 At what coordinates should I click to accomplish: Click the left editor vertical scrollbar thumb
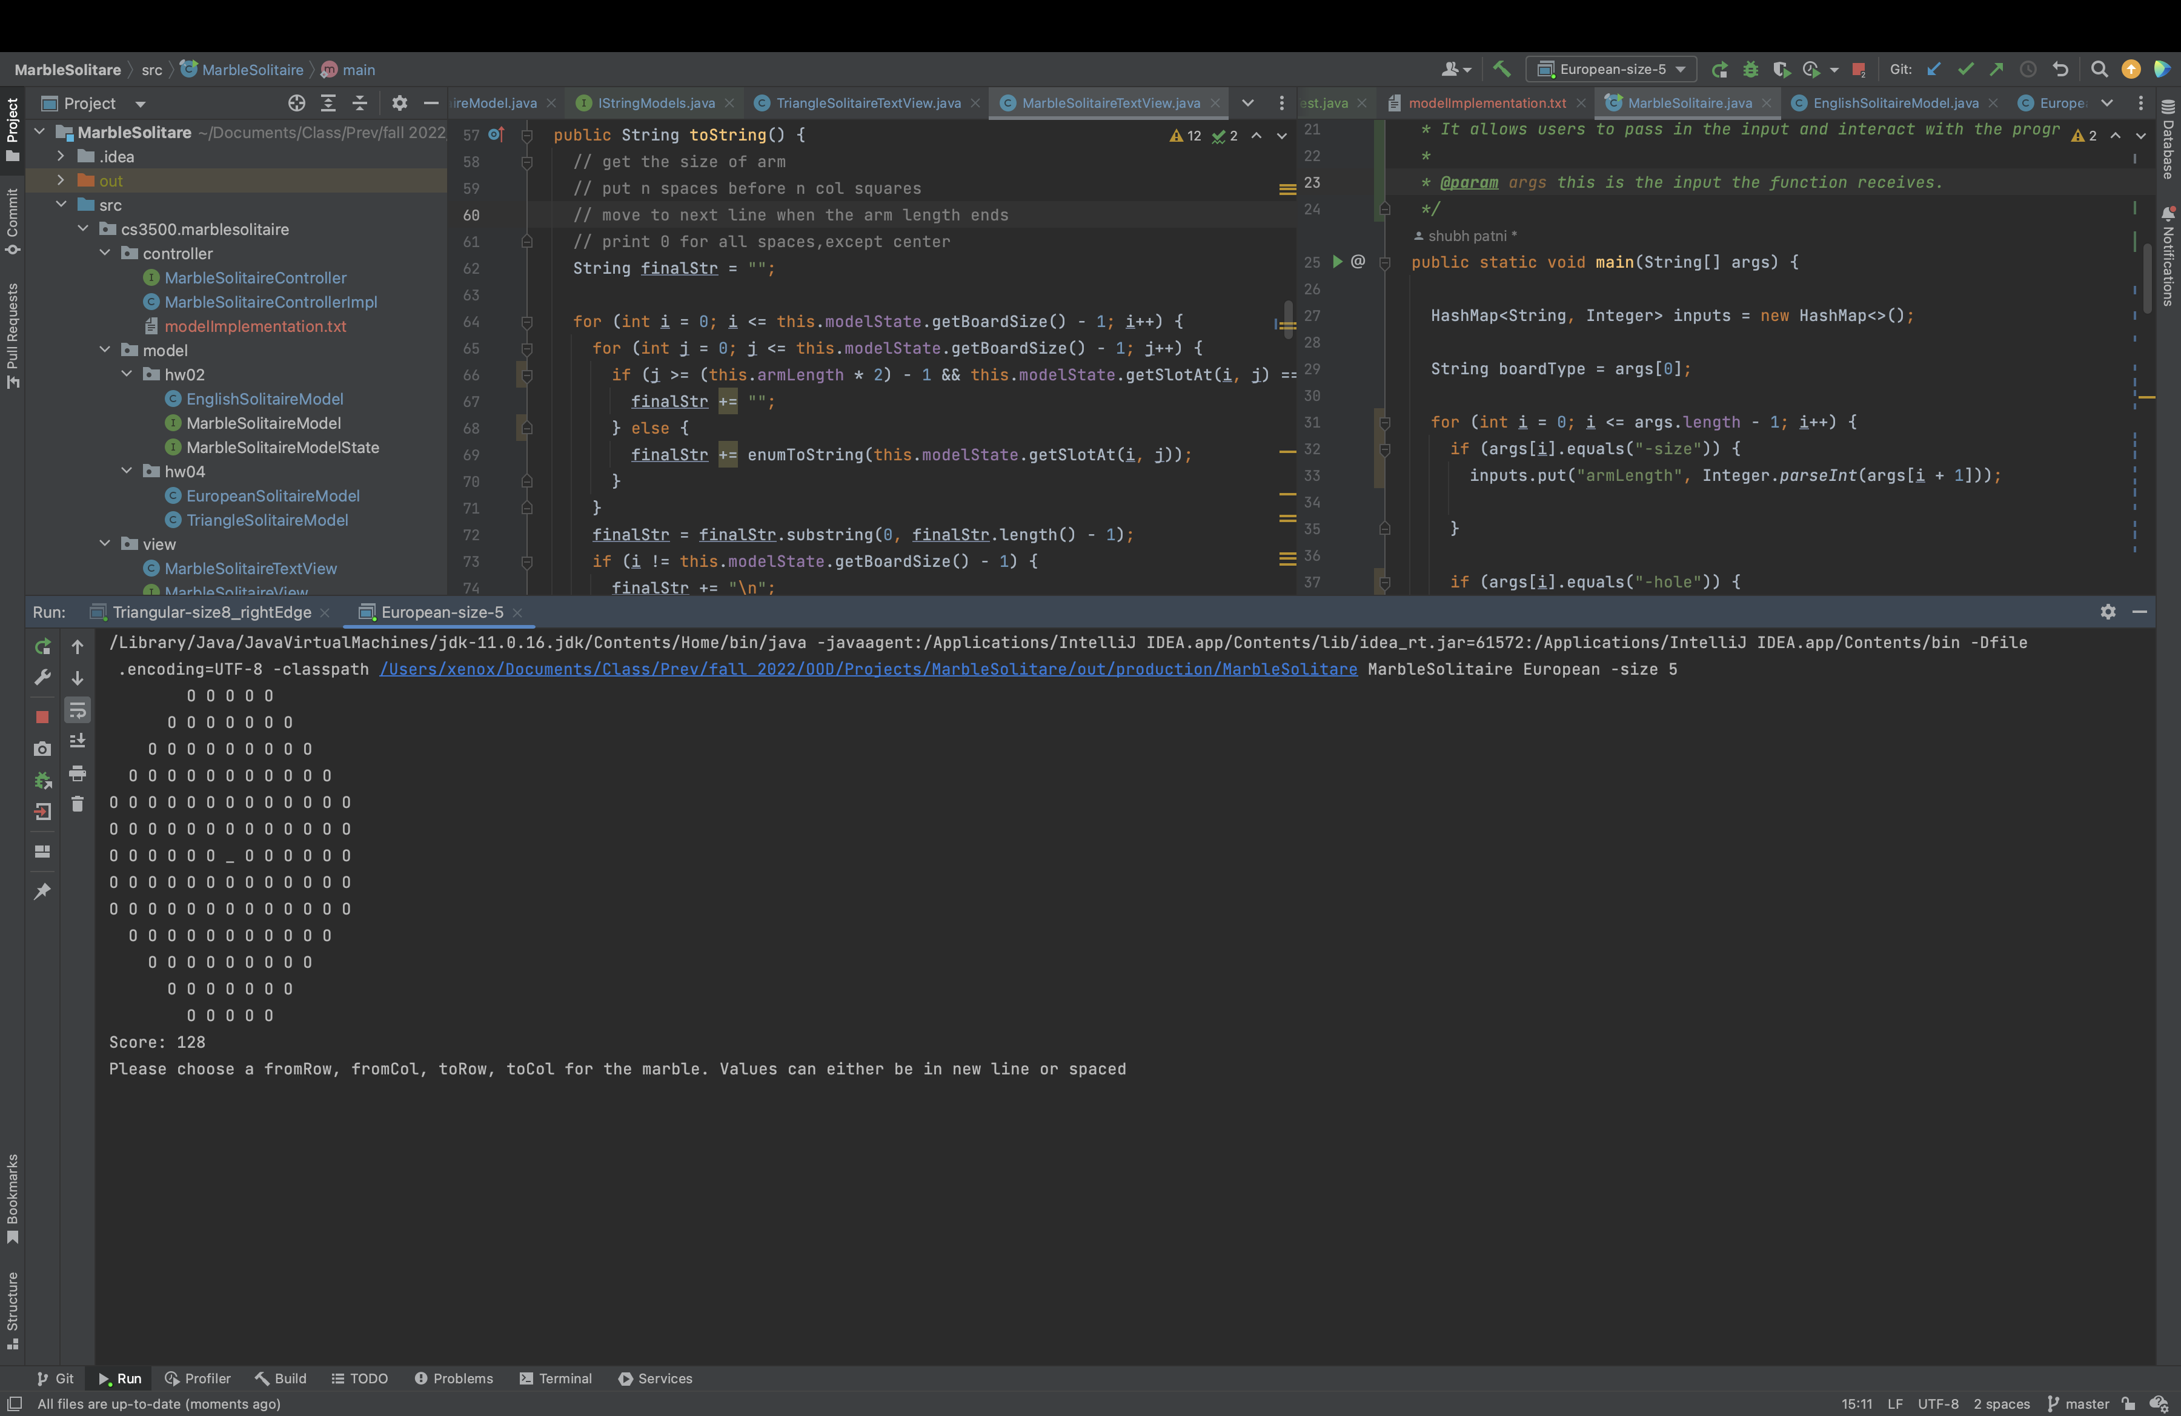[x=1287, y=320]
